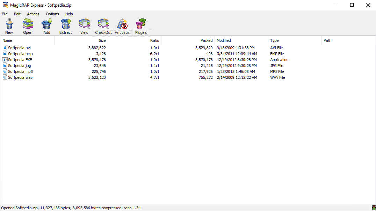
Task: Open the File menu
Action: [x=5, y=14]
